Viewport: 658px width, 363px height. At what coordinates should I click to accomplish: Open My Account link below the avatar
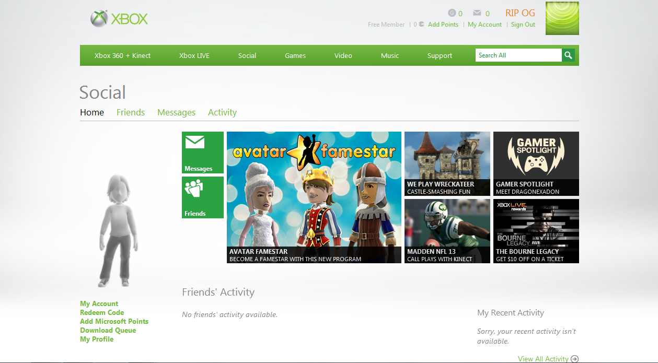pyautogui.click(x=99, y=303)
